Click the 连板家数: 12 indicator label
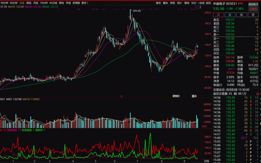The image size is (261, 163). (14, 130)
